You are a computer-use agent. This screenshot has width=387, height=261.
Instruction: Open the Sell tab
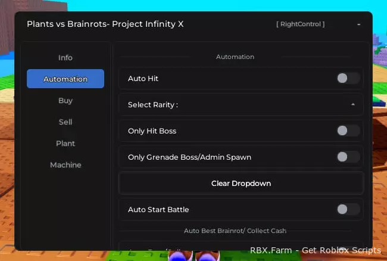tap(65, 122)
